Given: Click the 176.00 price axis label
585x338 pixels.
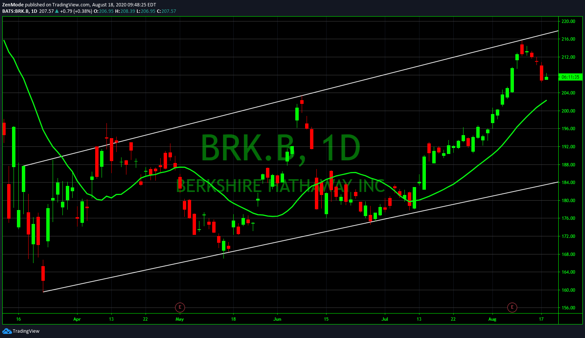Looking at the screenshot, I should (x=568, y=218).
